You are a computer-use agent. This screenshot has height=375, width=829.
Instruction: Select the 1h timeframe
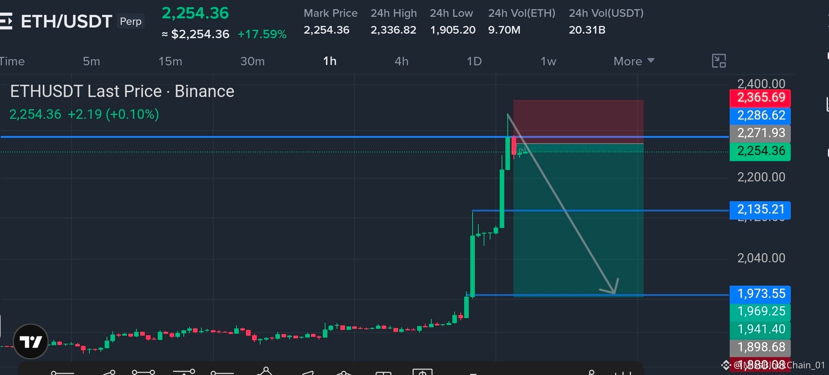pyautogui.click(x=330, y=61)
